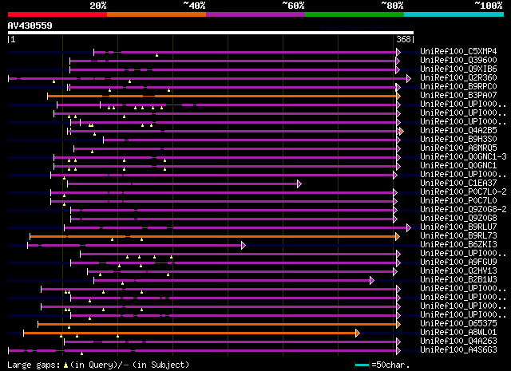Select the purple Q9Z0G8 alignment bar

(x=232, y=219)
